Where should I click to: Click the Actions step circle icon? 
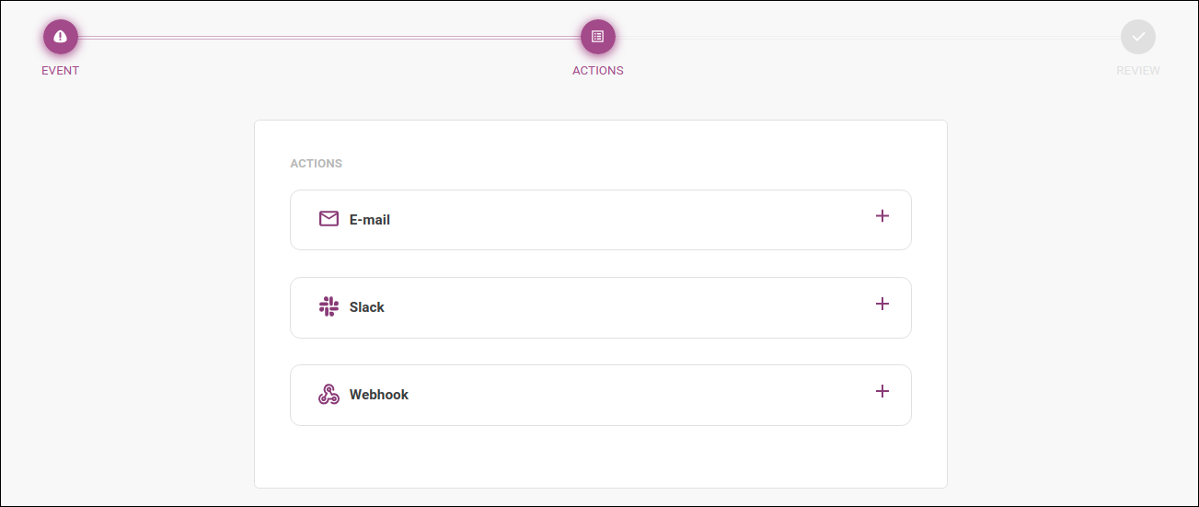pos(598,37)
